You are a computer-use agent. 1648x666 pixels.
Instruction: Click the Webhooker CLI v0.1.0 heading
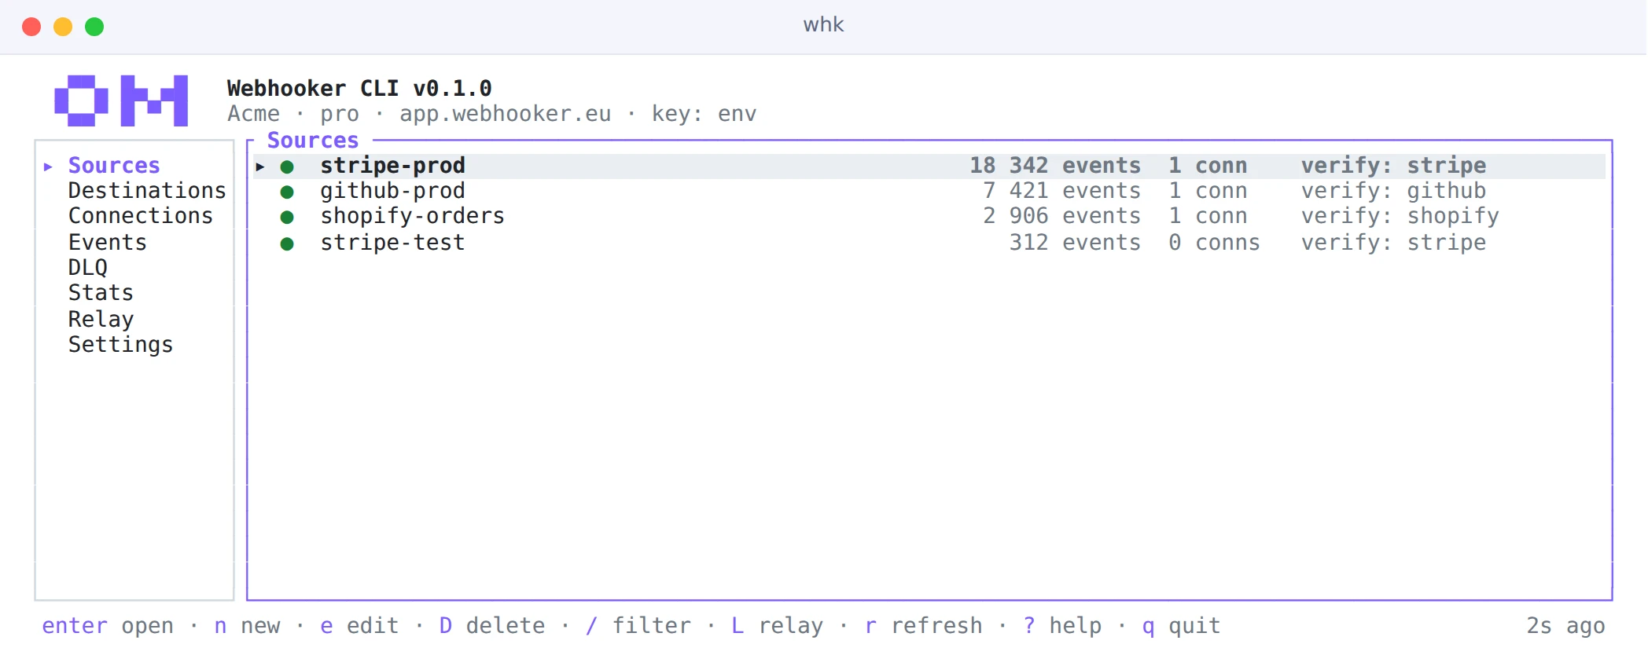(x=359, y=89)
